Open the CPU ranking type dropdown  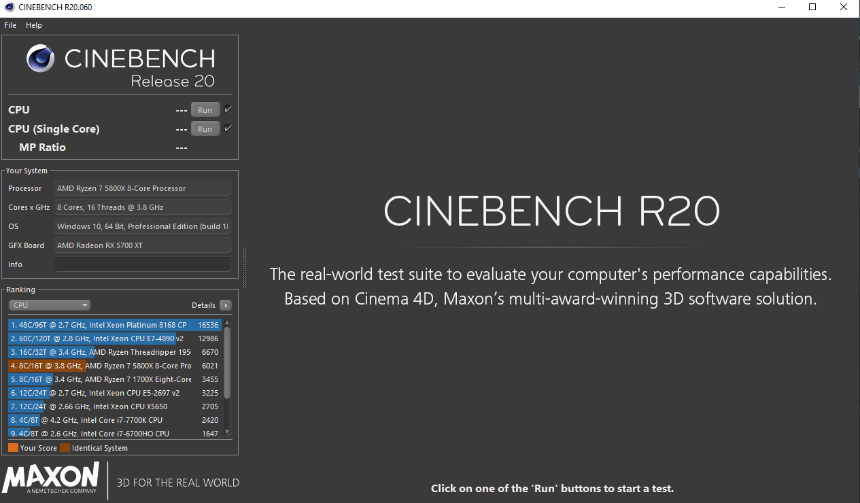click(50, 305)
